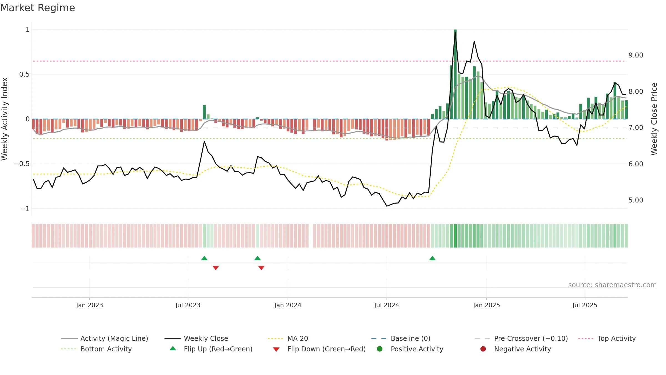Screen dimensions: 666x375
Task: Click the red Negative Activity legend dot
Action: click(x=483, y=349)
